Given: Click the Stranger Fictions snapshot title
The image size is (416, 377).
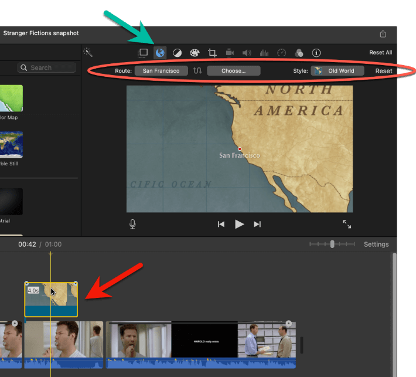Looking at the screenshot, I should coord(41,33).
